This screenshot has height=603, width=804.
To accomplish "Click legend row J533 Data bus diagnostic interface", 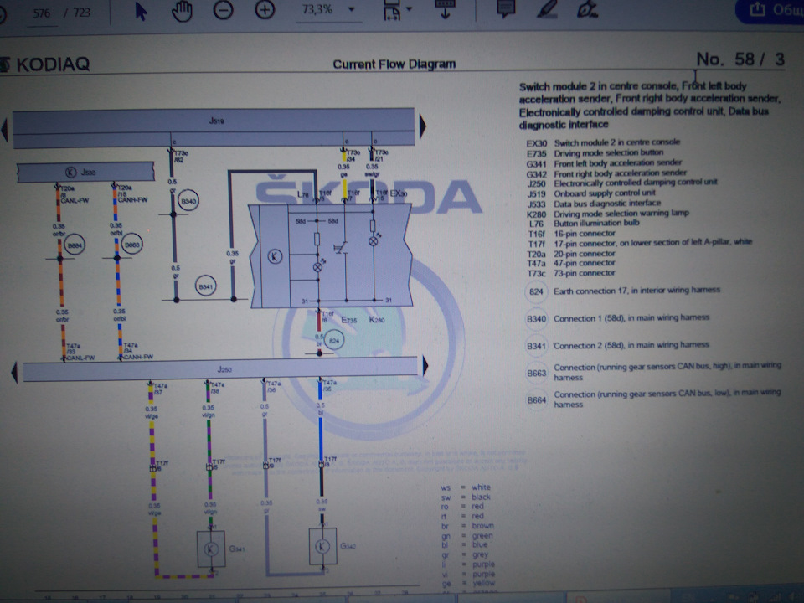I will (594, 203).
